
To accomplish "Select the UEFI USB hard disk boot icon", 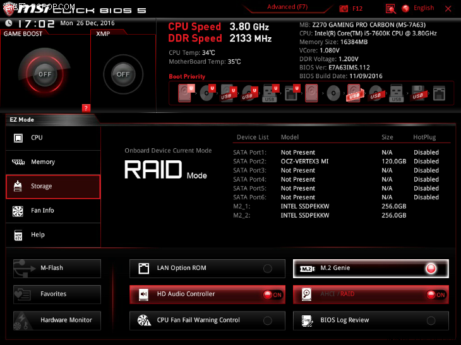I will tap(229, 93).
